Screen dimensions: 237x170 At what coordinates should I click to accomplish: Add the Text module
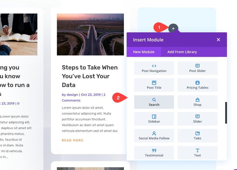tap(197, 152)
